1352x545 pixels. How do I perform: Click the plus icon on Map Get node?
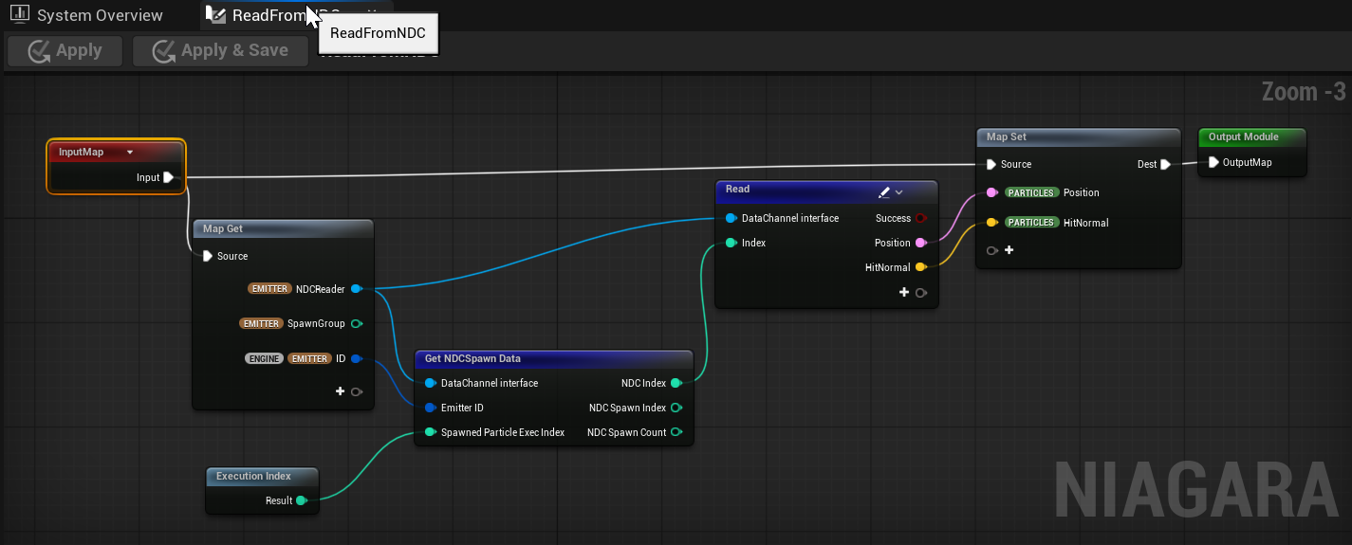coord(341,391)
